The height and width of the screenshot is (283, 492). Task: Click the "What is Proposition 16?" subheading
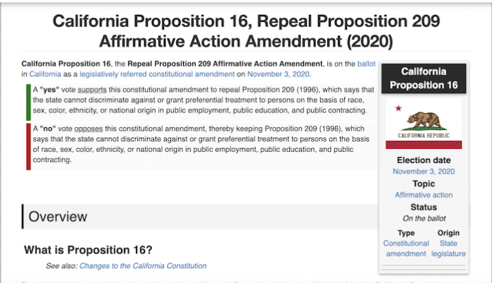pos(88,250)
